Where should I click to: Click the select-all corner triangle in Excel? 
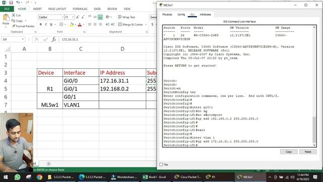coord(8,49)
